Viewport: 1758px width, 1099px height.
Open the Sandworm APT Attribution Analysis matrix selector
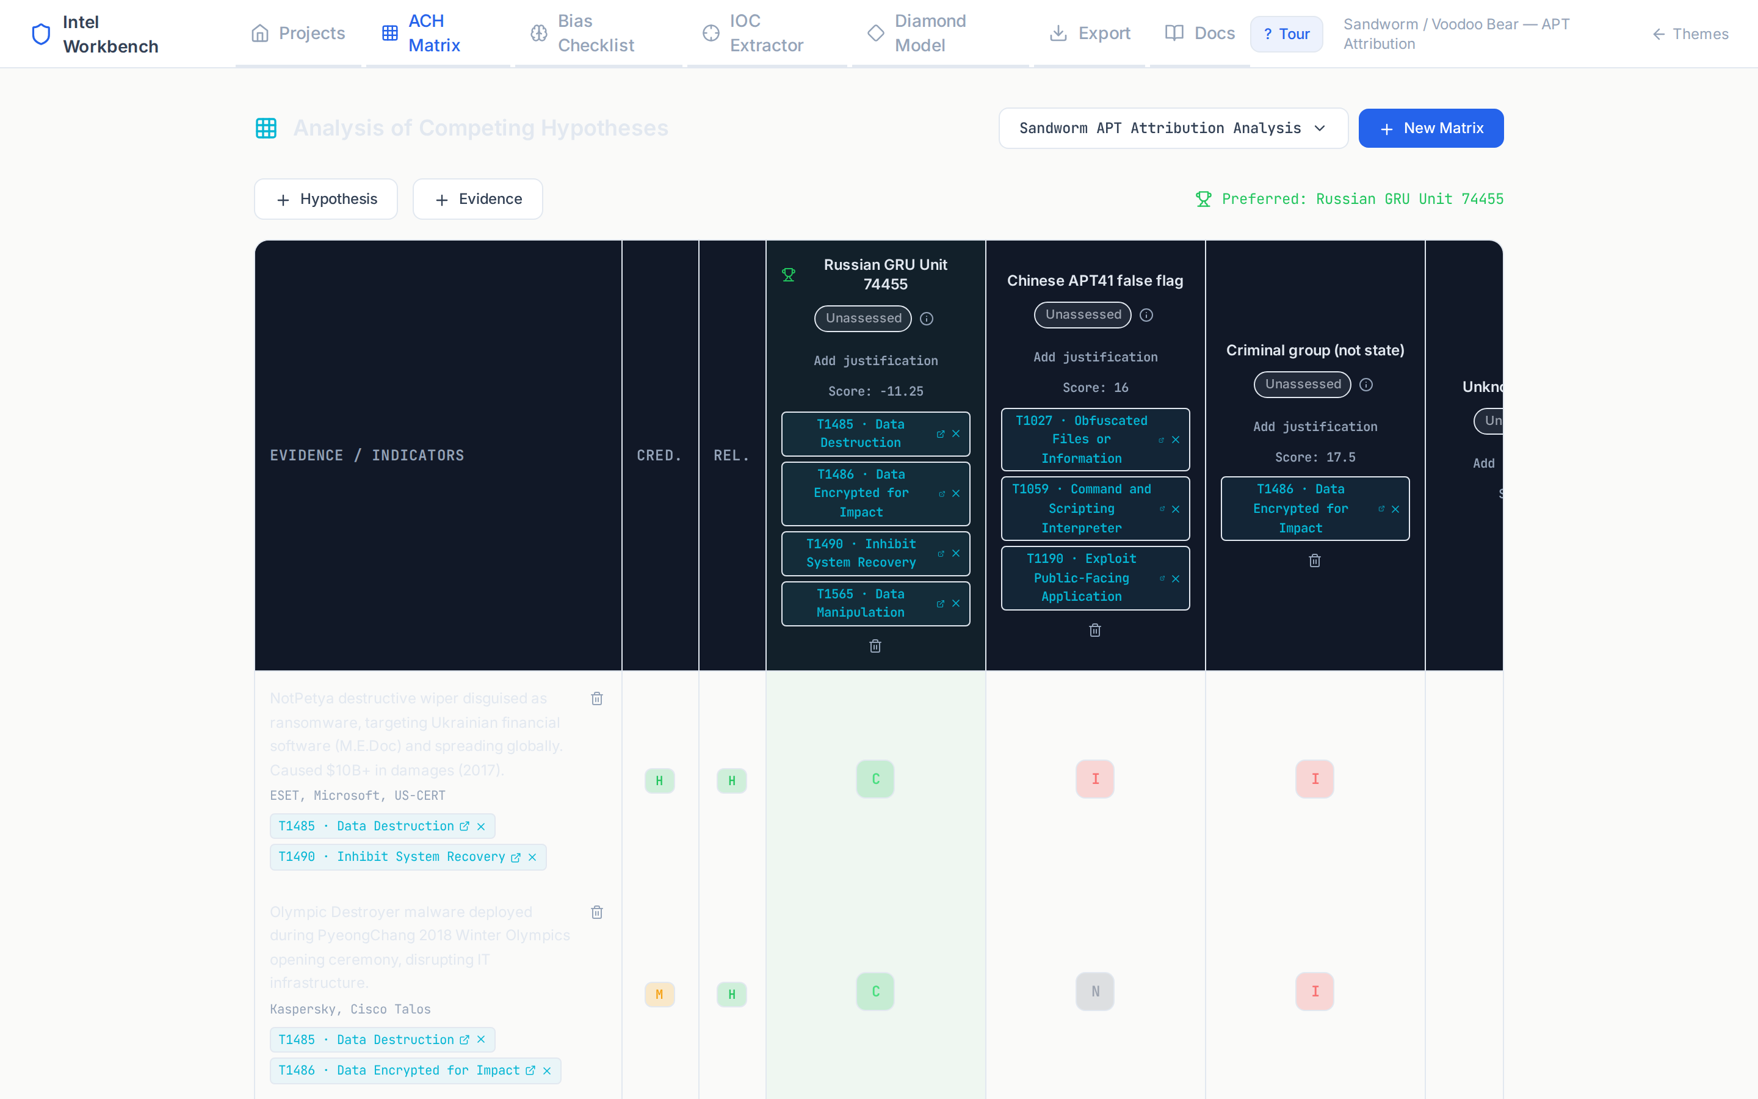1173,129
